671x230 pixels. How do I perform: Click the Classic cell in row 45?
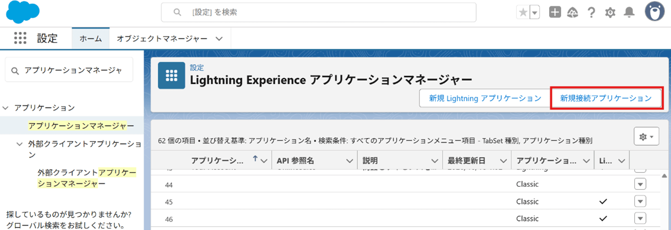[x=527, y=201]
